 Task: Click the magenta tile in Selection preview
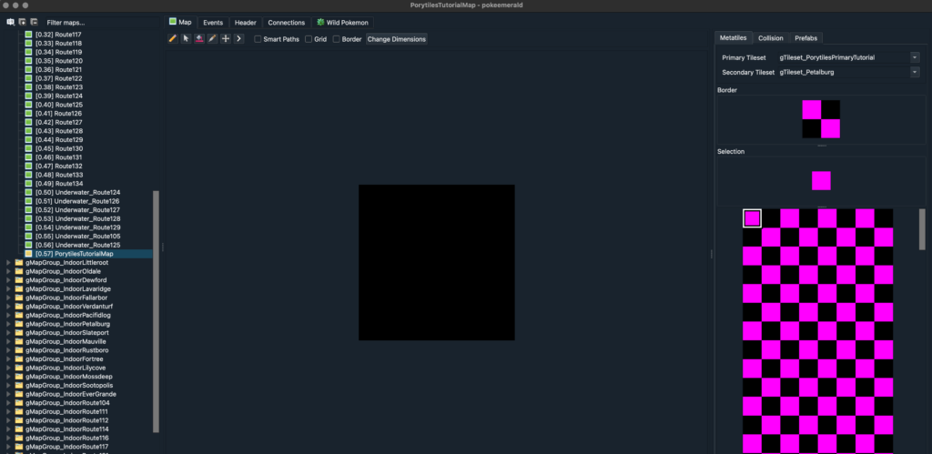(x=821, y=181)
